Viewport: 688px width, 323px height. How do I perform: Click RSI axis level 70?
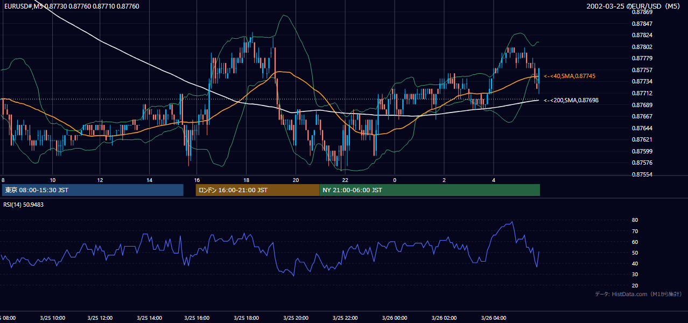[635, 231]
